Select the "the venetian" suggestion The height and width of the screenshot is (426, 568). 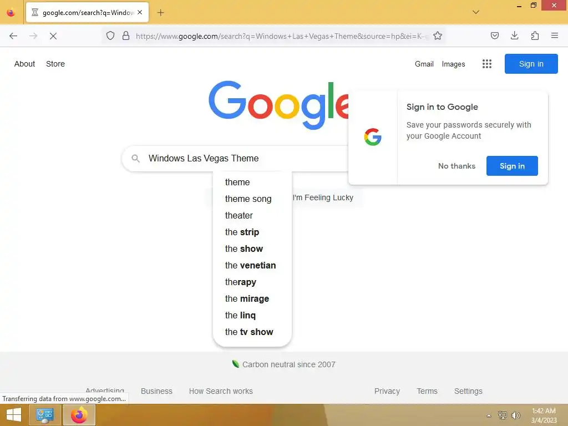[252, 266]
